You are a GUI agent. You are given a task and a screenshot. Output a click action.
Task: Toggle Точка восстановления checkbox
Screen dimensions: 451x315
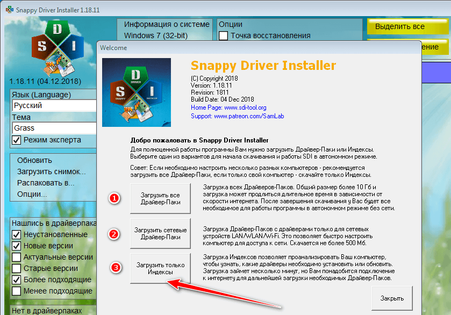(x=224, y=35)
